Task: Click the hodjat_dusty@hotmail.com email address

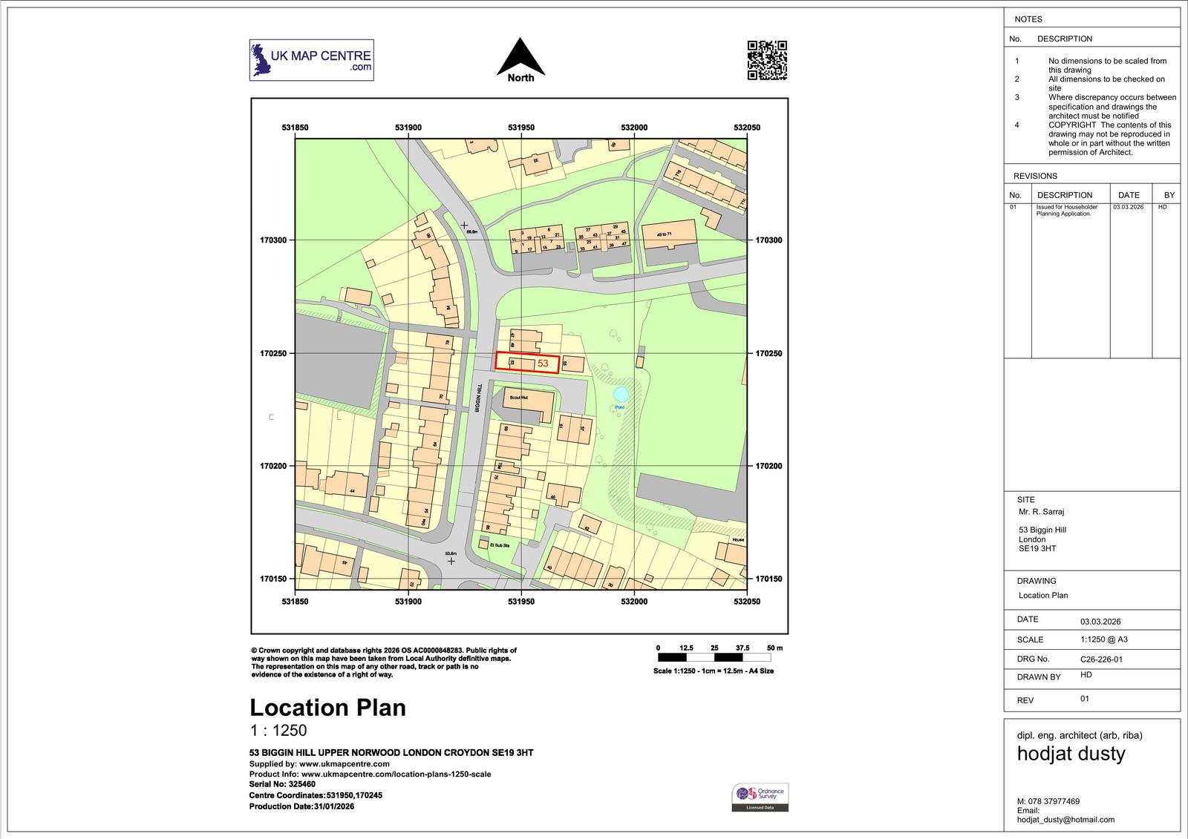Action: pos(1065,820)
